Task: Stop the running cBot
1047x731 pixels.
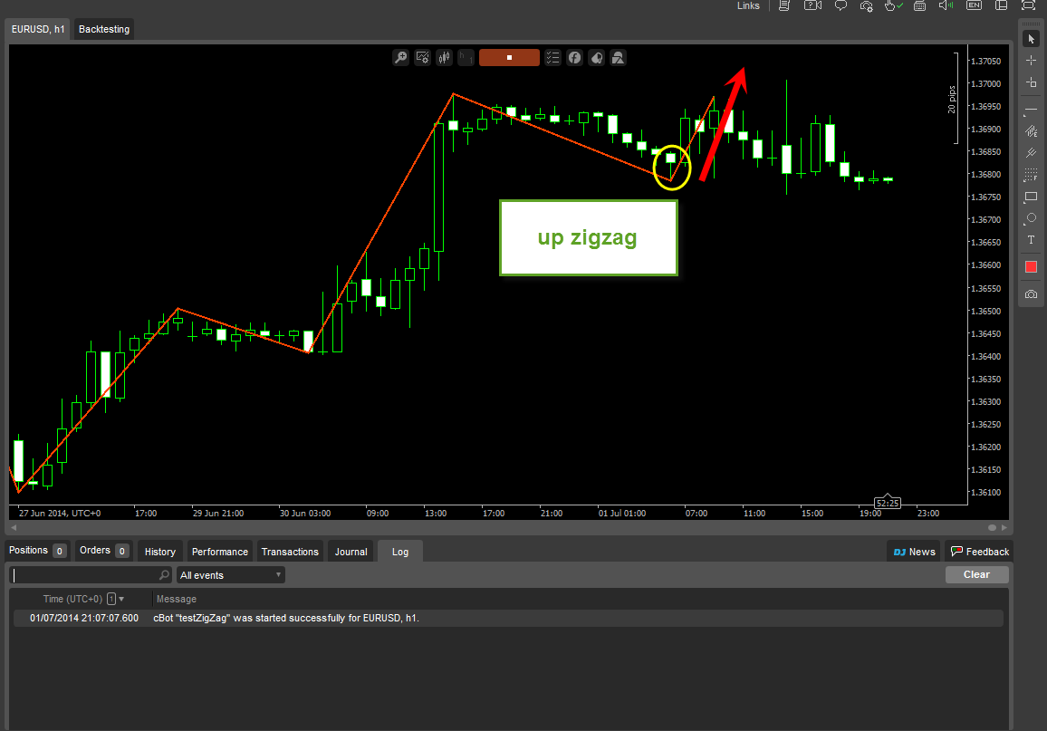Action: click(x=509, y=58)
